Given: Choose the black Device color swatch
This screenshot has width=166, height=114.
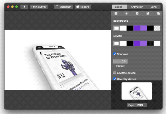Looking at the screenshot, I should point(130,43).
